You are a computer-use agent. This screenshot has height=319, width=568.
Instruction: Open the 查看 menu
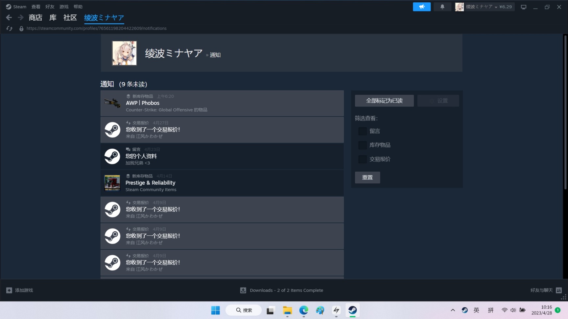[x=36, y=7]
